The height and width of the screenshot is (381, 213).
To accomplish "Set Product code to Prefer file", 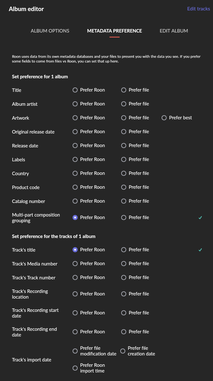I will tap(124, 187).
